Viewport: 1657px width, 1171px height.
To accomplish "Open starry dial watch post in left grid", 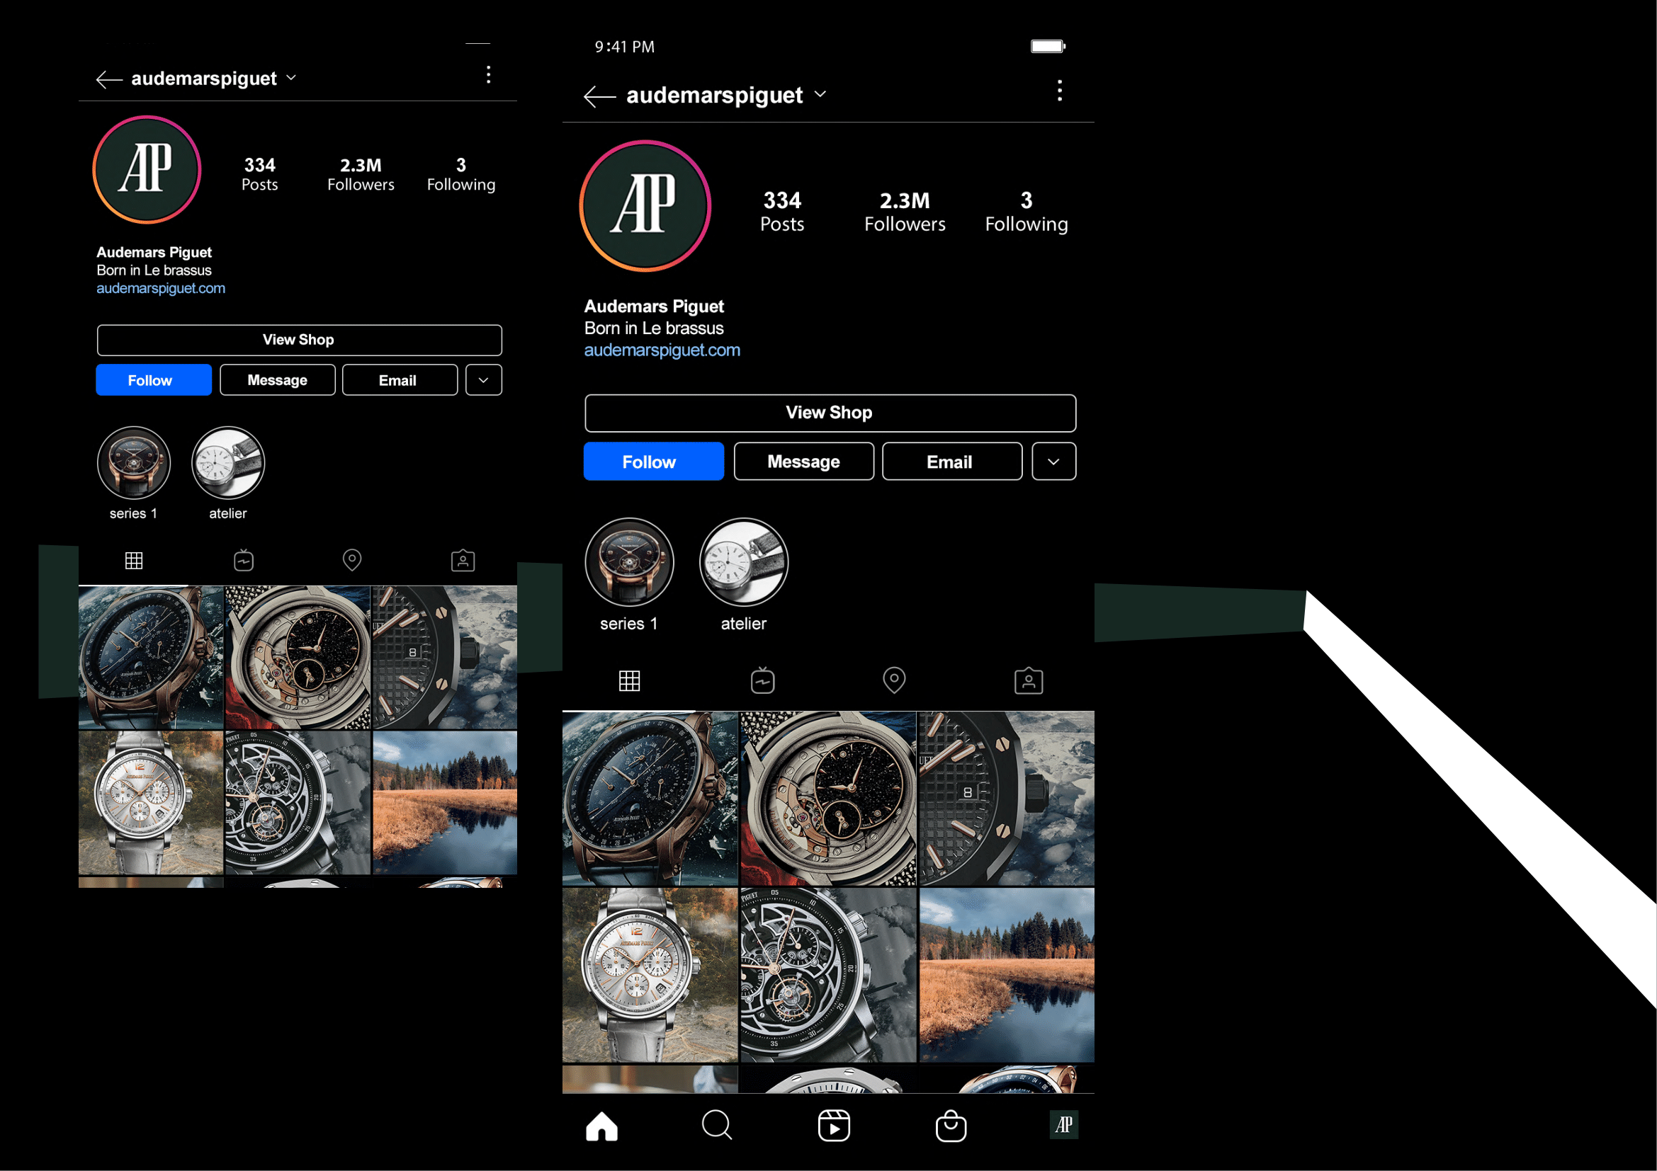I will [x=298, y=658].
